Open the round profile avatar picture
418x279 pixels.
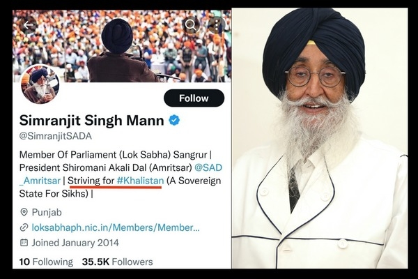pos(40,84)
